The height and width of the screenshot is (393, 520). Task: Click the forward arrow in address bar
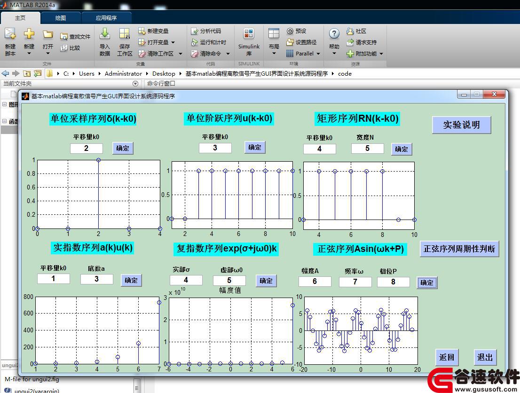16,73
